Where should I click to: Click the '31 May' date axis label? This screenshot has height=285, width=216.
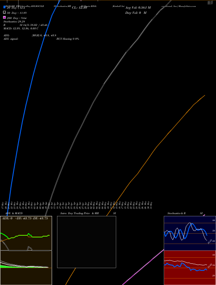pyautogui.click(x=151, y=205)
